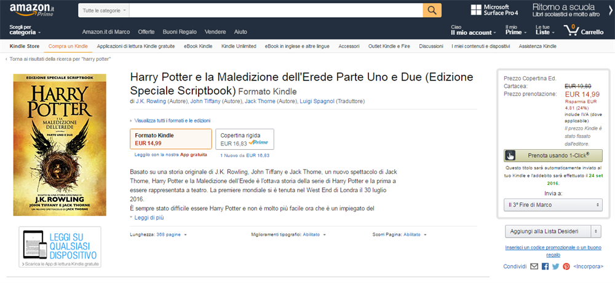This screenshot has height=283, width=615.
Task: Expand 'Scorri Pagina: Abilitato' details
Action: (399, 235)
